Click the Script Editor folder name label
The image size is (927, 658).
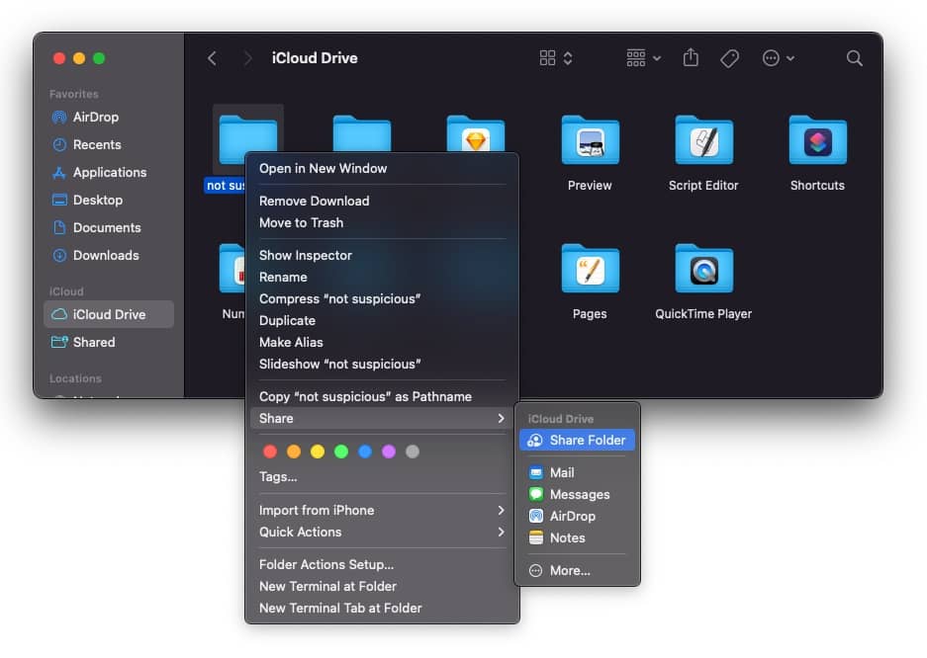point(703,186)
